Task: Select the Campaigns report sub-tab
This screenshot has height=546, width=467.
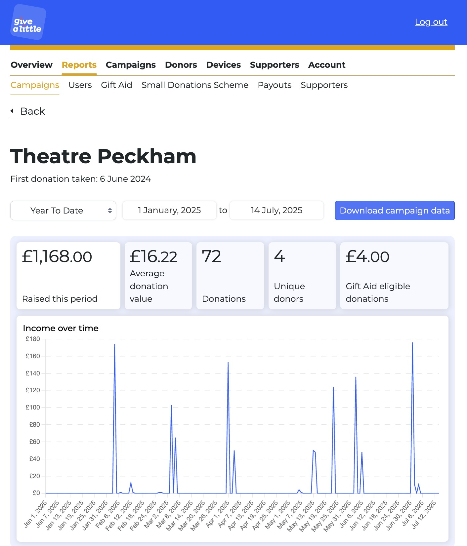Action: click(35, 85)
